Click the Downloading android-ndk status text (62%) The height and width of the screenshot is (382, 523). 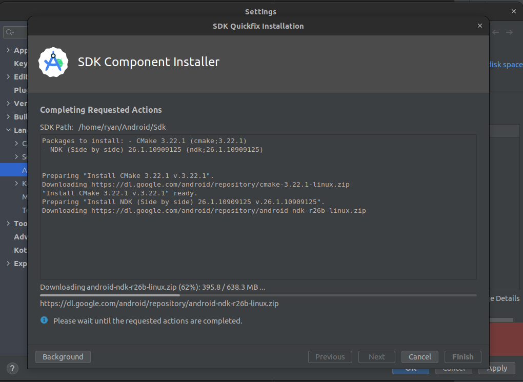point(152,287)
